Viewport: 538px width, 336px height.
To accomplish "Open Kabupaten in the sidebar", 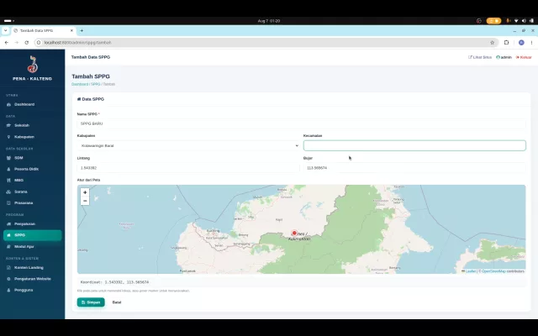I will click(24, 137).
